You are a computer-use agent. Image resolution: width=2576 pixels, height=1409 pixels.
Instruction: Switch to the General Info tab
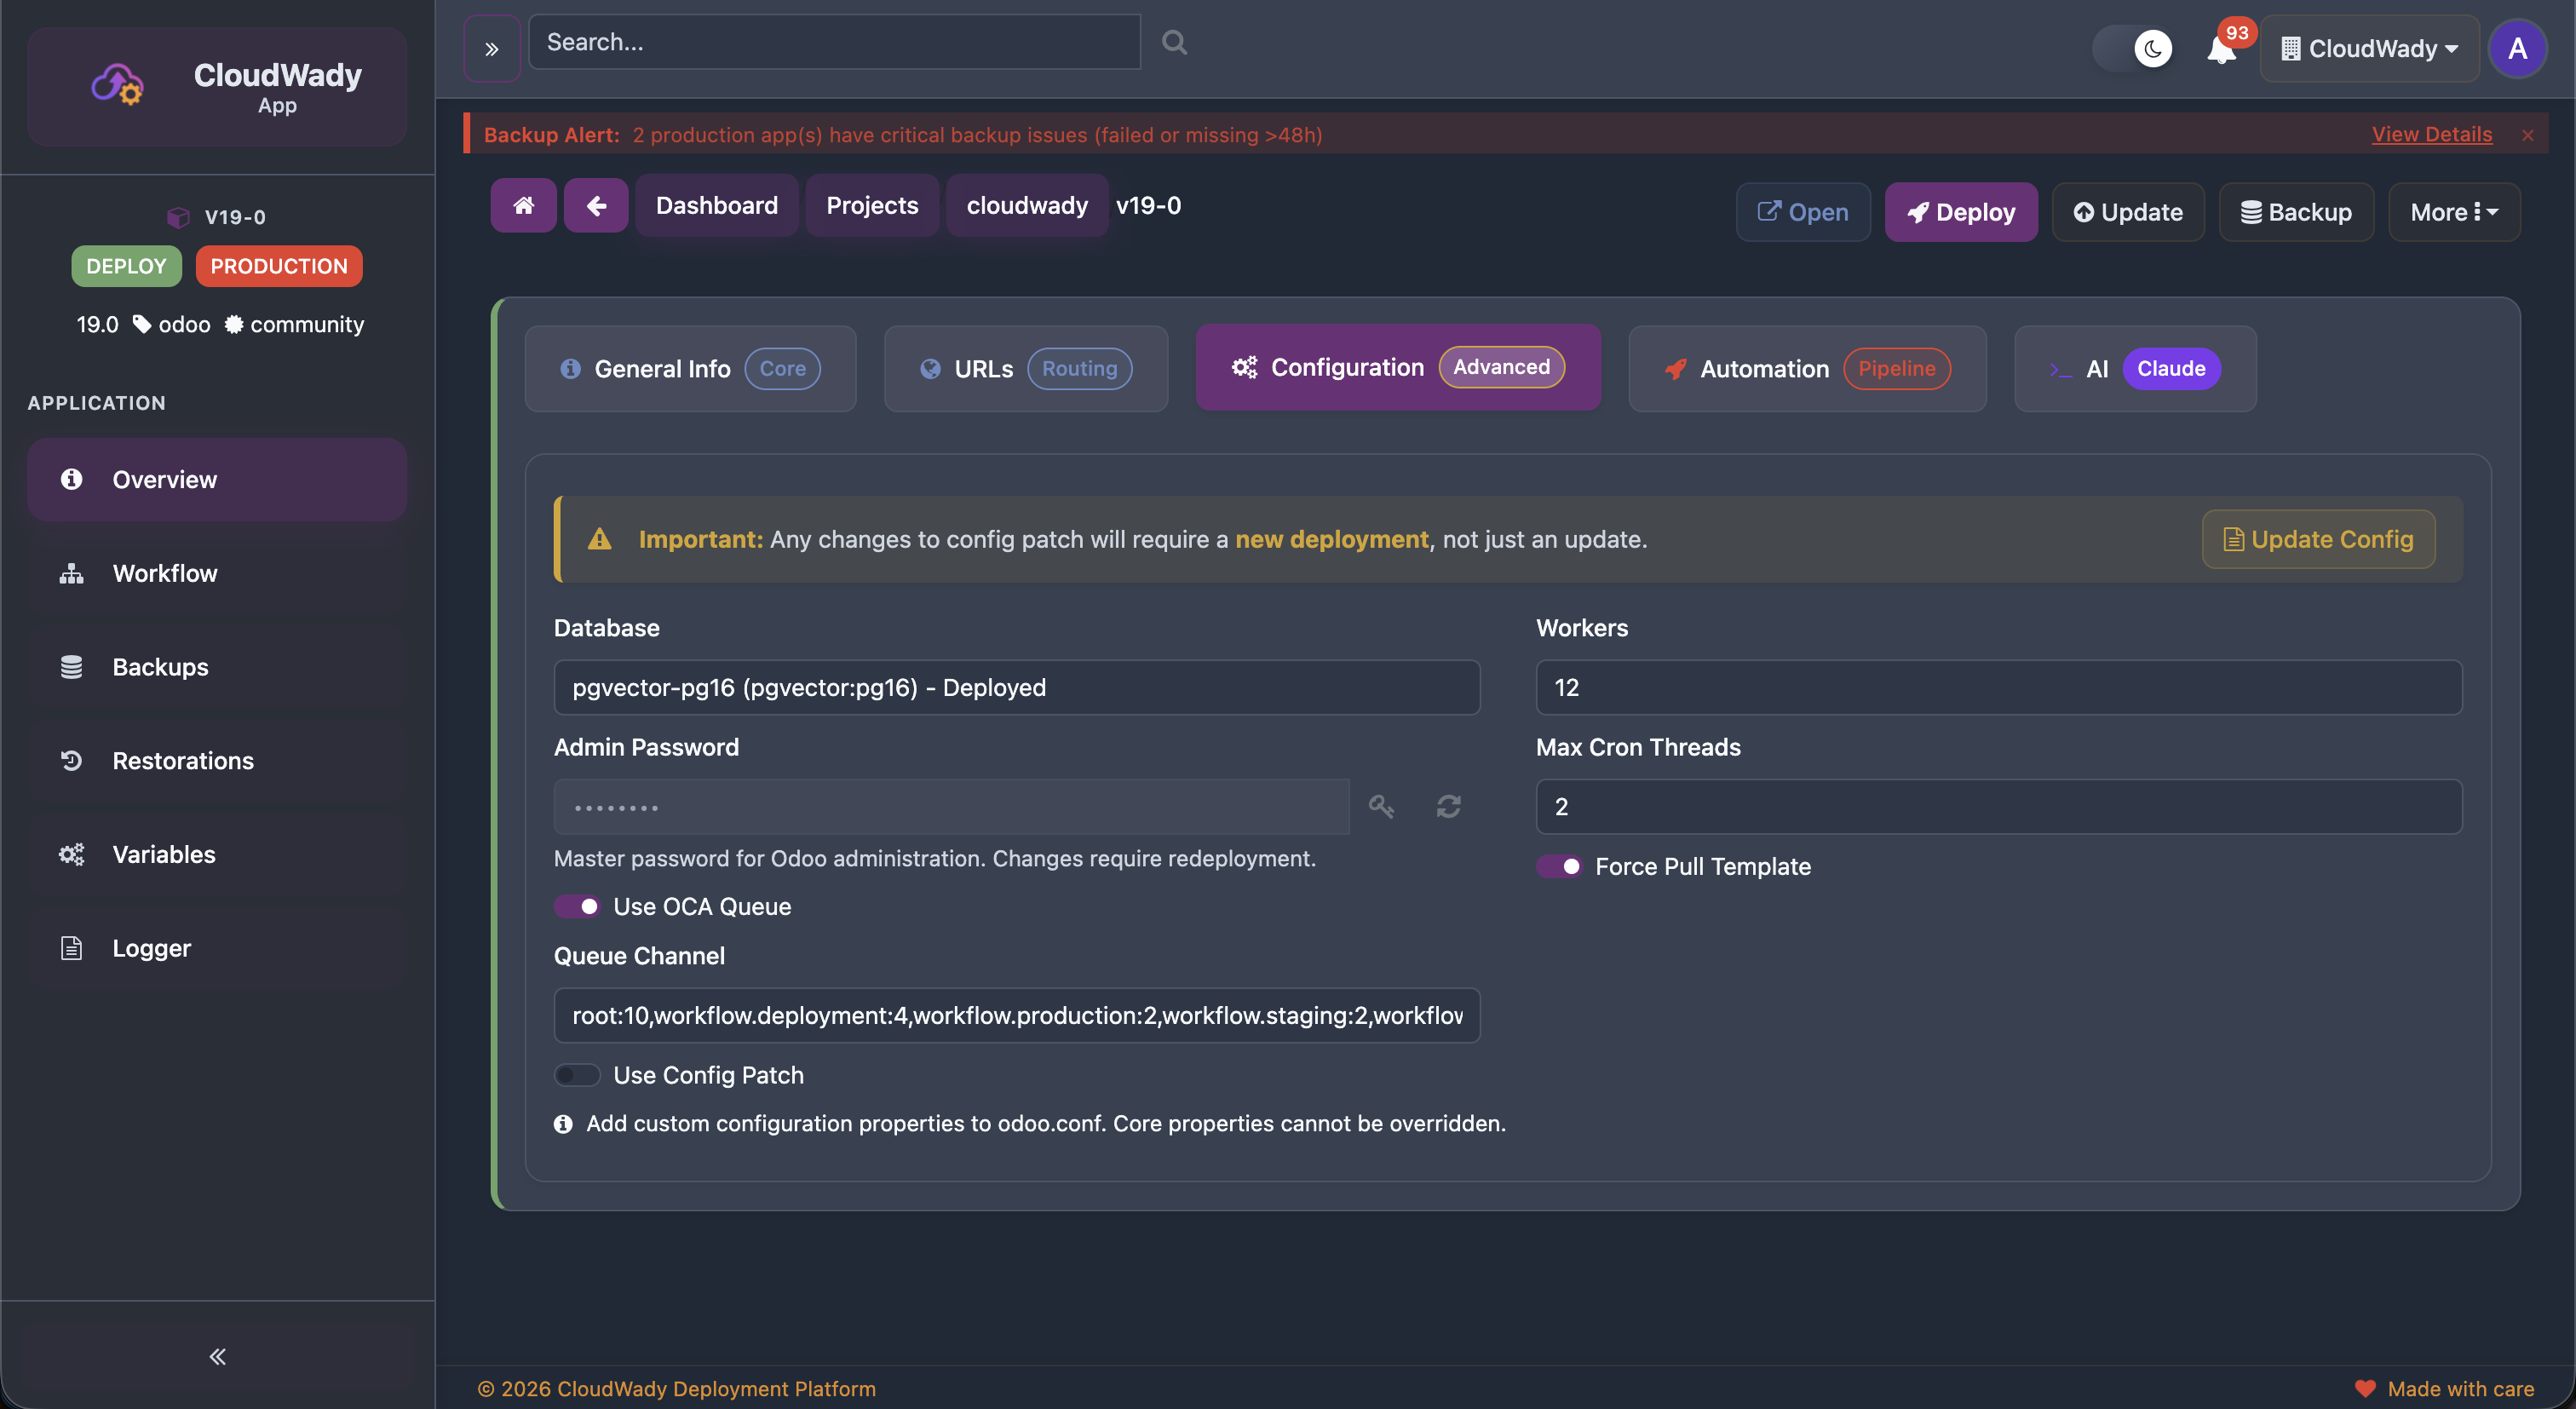click(x=690, y=368)
